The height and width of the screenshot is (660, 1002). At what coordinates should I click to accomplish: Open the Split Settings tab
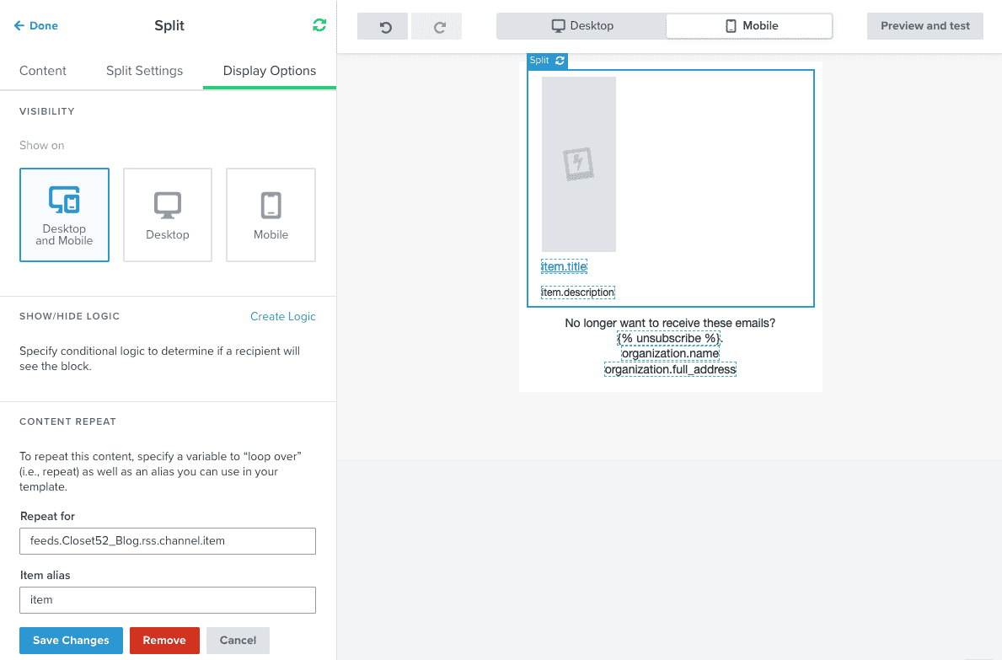point(144,71)
